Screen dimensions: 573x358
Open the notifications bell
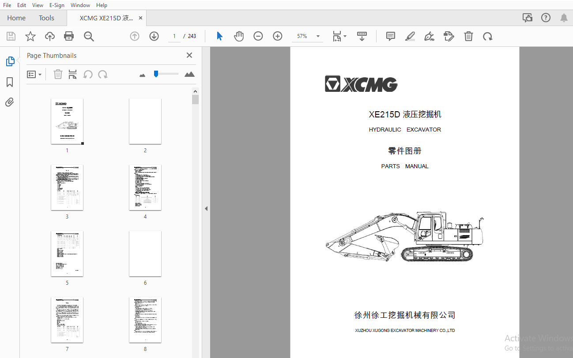pyautogui.click(x=564, y=18)
